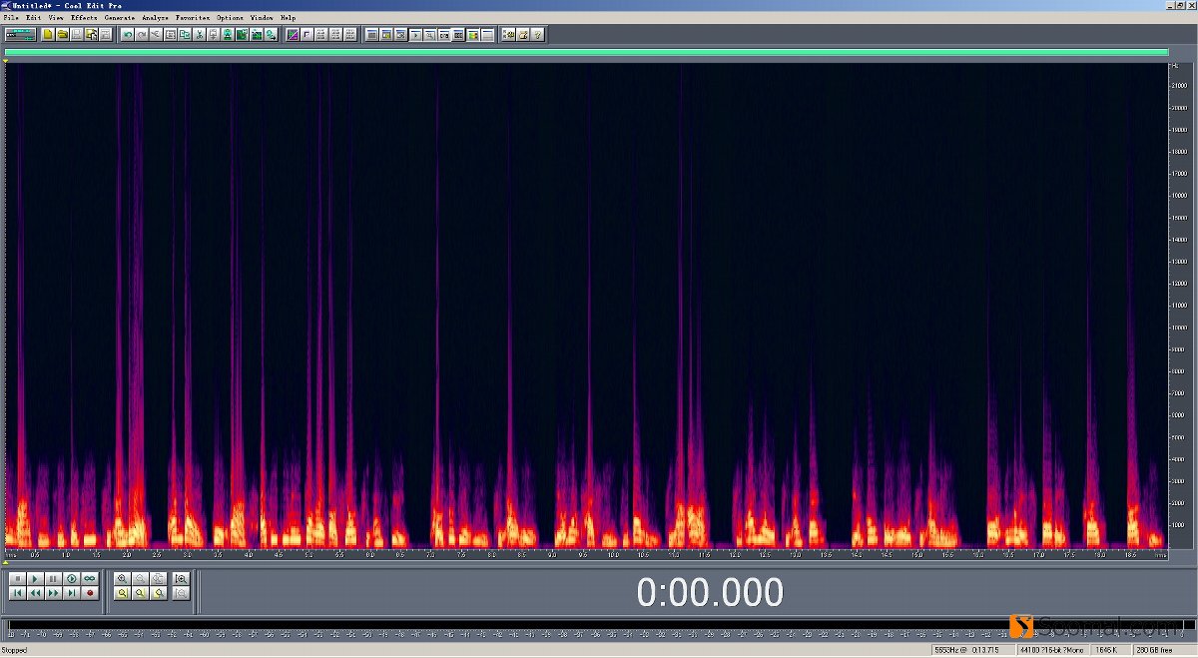Click the green horizontal zoom range bar
The width and height of the screenshot is (1198, 658).
point(586,53)
